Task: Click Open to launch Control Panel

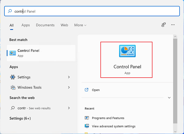Action: tap(96, 90)
